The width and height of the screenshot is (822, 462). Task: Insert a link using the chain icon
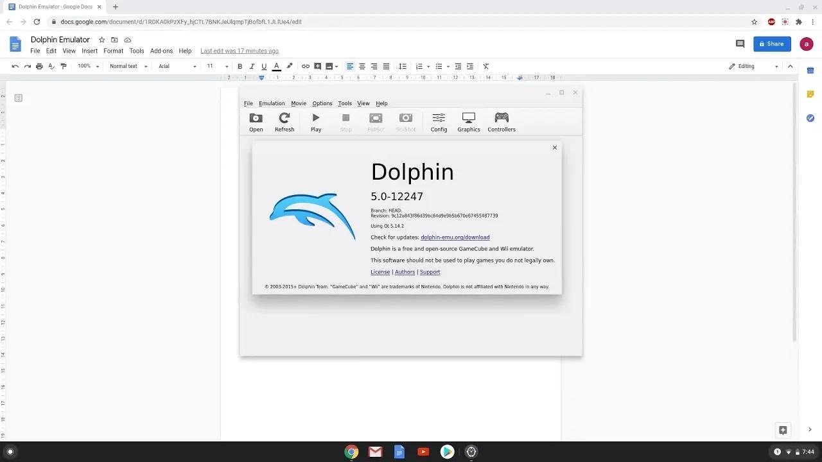click(x=306, y=66)
